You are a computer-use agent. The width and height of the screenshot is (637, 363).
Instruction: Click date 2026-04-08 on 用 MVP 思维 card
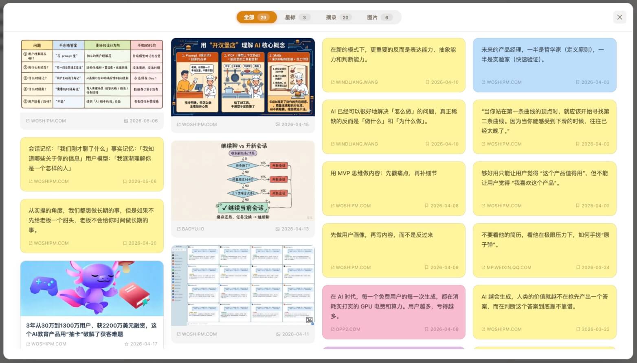tap(444, 206)
